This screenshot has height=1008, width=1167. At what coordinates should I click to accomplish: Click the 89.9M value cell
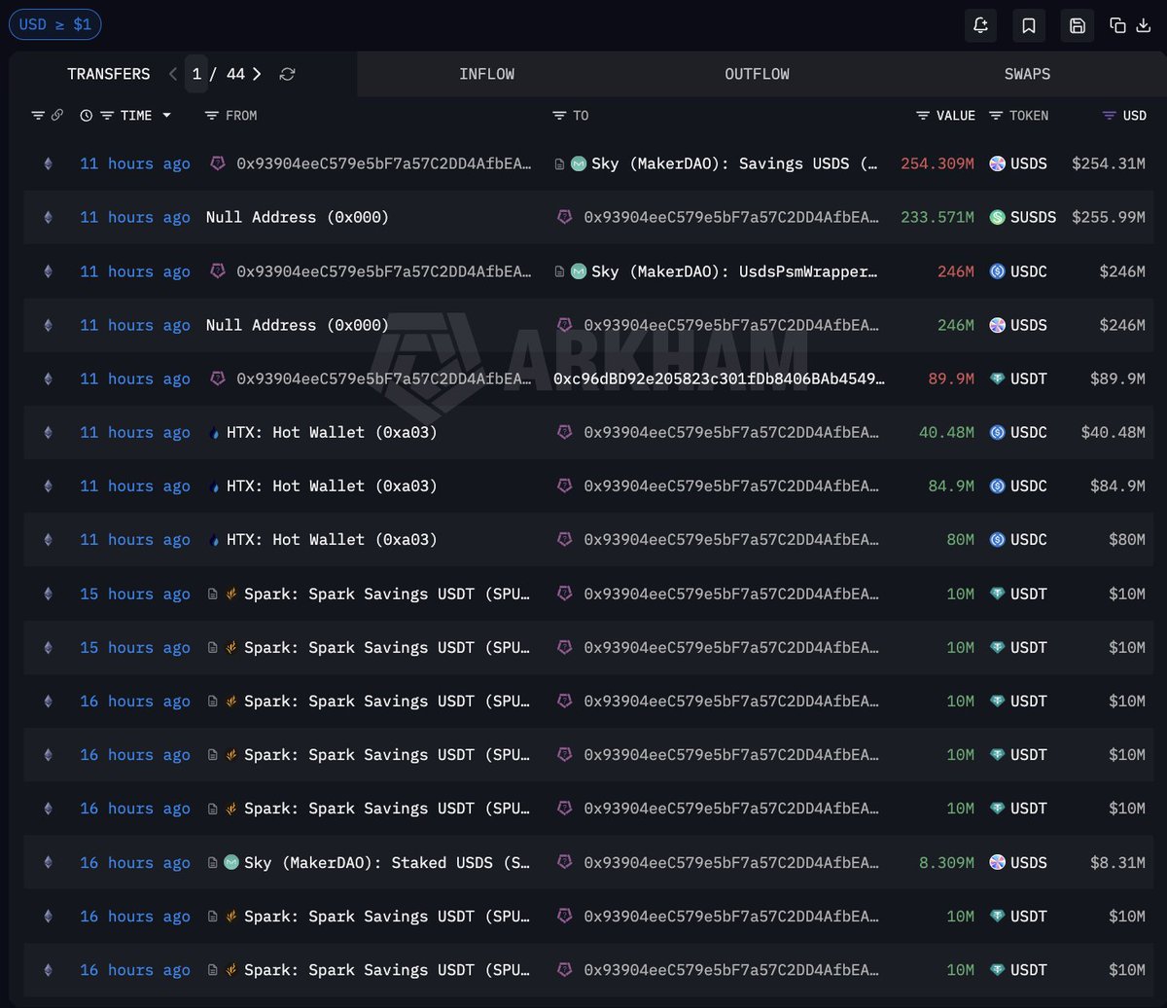[x=951, y=378]
